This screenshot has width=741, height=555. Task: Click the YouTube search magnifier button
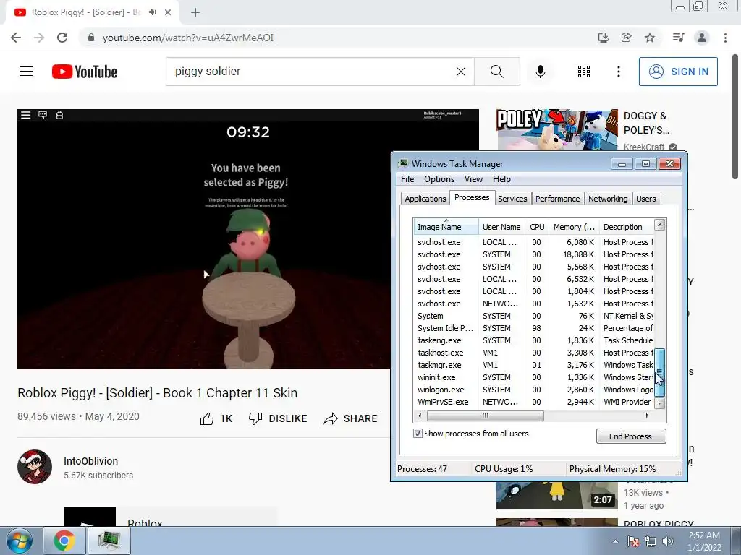click(x=496, y=72)
